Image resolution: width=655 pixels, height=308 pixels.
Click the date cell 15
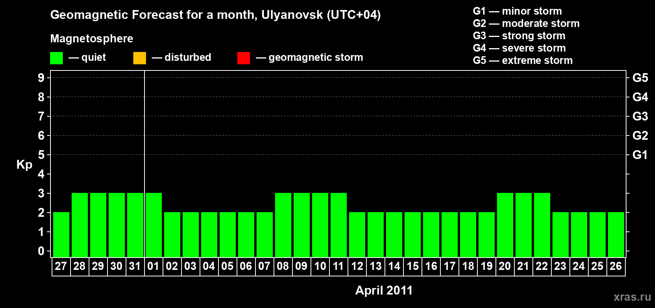412,266
